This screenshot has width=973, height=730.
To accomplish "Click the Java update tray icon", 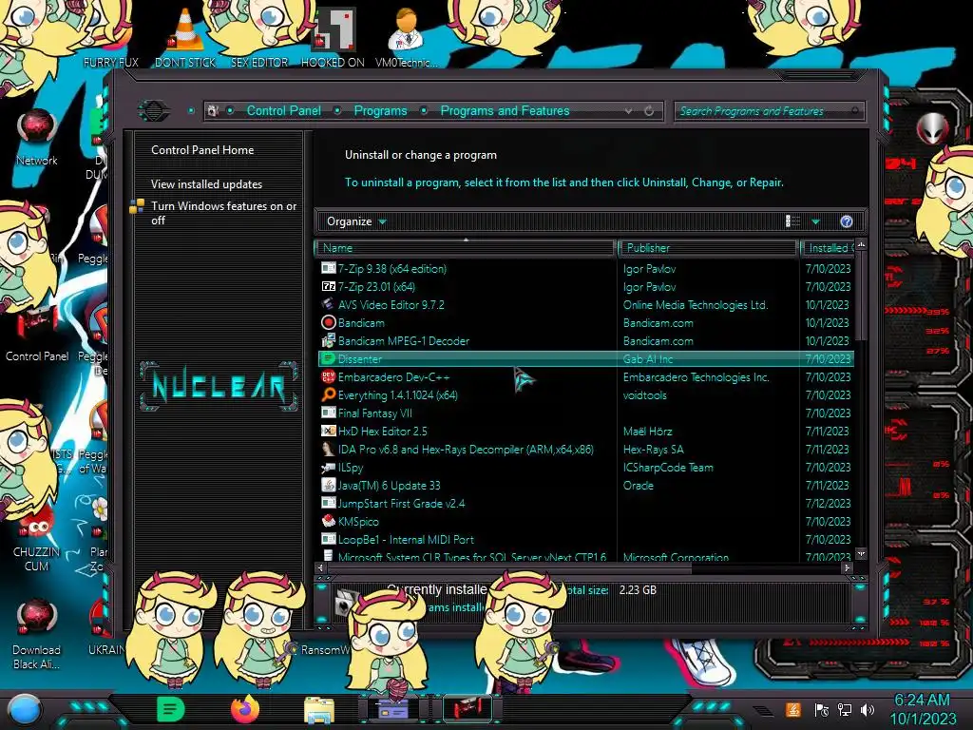I will coord(793,709).
